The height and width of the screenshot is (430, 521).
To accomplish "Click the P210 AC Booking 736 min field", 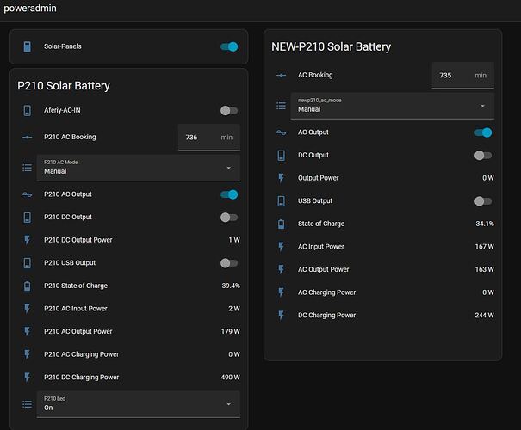I will tap(209, 138).
